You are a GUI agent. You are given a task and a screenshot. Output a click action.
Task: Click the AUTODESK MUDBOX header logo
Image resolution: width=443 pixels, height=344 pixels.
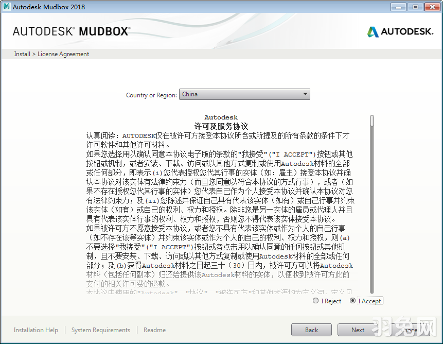tap(72, 31)
